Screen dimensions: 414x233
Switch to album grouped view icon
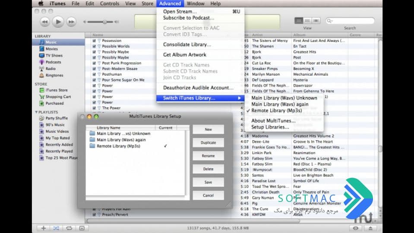(x=307, y=21)
